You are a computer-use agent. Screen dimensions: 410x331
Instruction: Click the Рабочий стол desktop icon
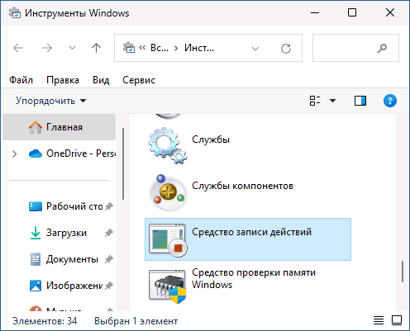(36, 206)
